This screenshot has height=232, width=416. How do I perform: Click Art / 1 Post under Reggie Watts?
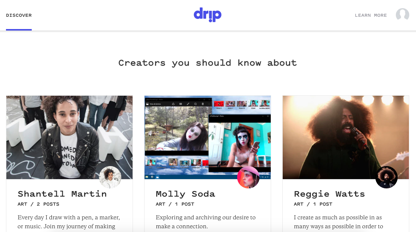[x=313, y=204]
